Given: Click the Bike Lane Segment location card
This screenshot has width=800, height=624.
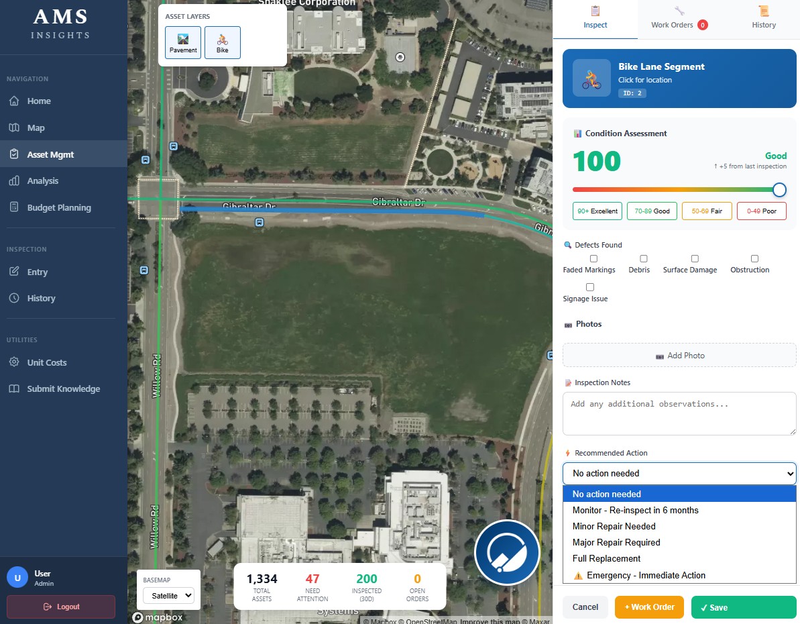Looking at the screenshot, I should point(679,78).
